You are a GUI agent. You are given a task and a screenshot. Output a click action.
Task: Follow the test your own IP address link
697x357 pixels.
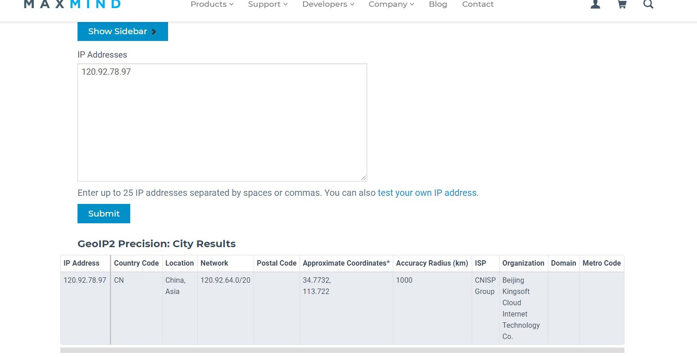coord(427,193)
